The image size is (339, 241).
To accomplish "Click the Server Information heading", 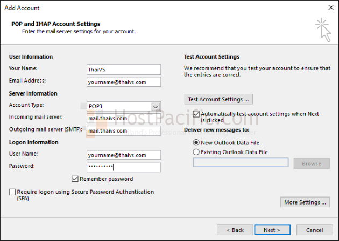I will pyautogui.click(x=33, y=93).
